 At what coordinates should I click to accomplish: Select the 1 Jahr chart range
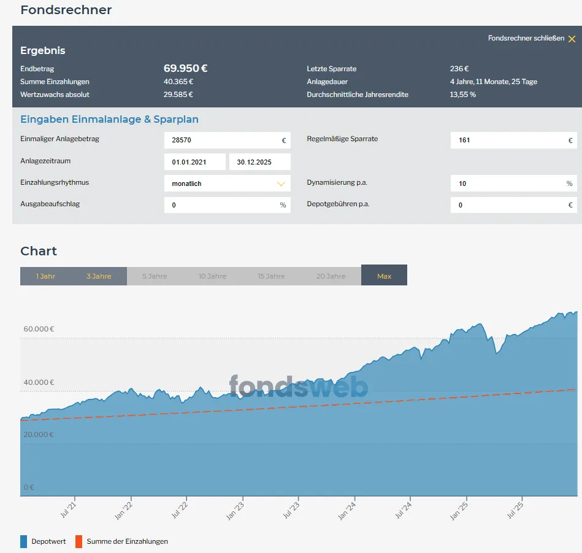coord(45,276)
